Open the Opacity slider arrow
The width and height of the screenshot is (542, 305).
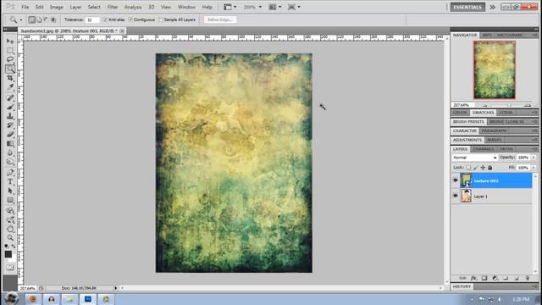pyautogui.click(x=534, y=158)
